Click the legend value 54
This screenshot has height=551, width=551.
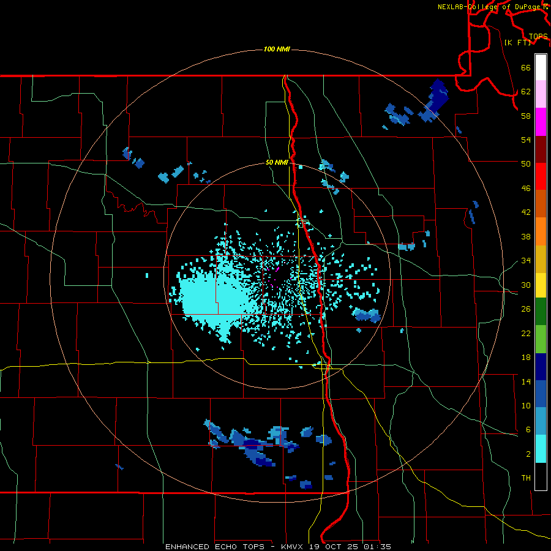526,140
